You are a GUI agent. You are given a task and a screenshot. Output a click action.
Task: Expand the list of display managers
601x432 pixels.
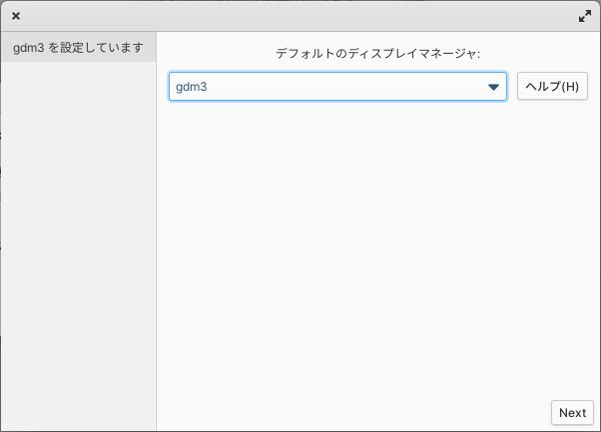pos(337,87)
